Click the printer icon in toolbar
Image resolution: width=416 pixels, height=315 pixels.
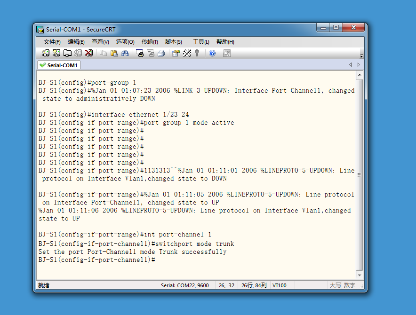[161, 53]
